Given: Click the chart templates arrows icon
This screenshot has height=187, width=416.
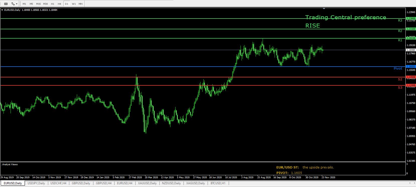Looking at the screenshot, I should pos(13,4).
